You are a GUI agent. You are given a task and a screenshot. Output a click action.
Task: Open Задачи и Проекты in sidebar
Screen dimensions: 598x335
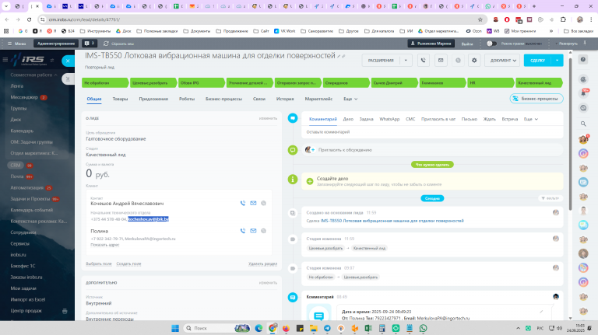(30, 199)
